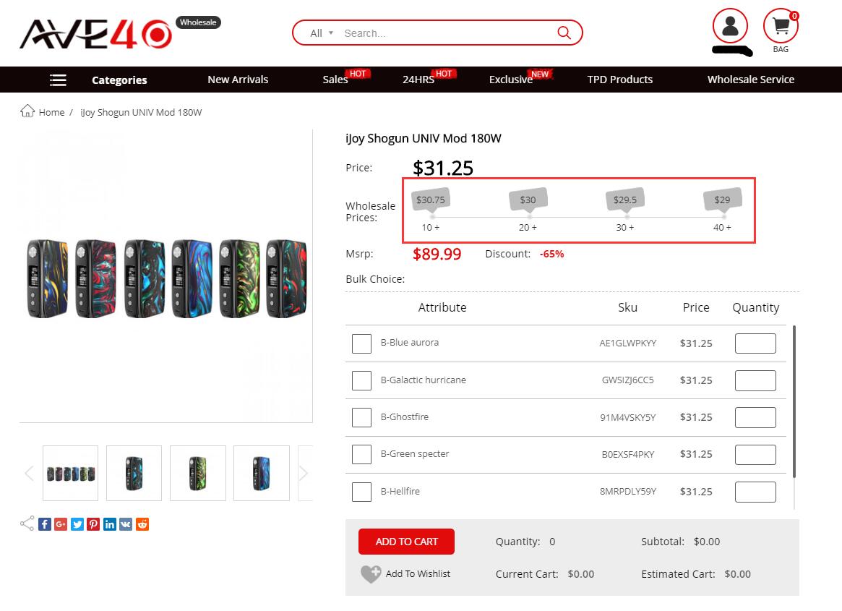Show previous product thumbnails arrow
The image size is (842, 611).
click(x=30, y=473)
